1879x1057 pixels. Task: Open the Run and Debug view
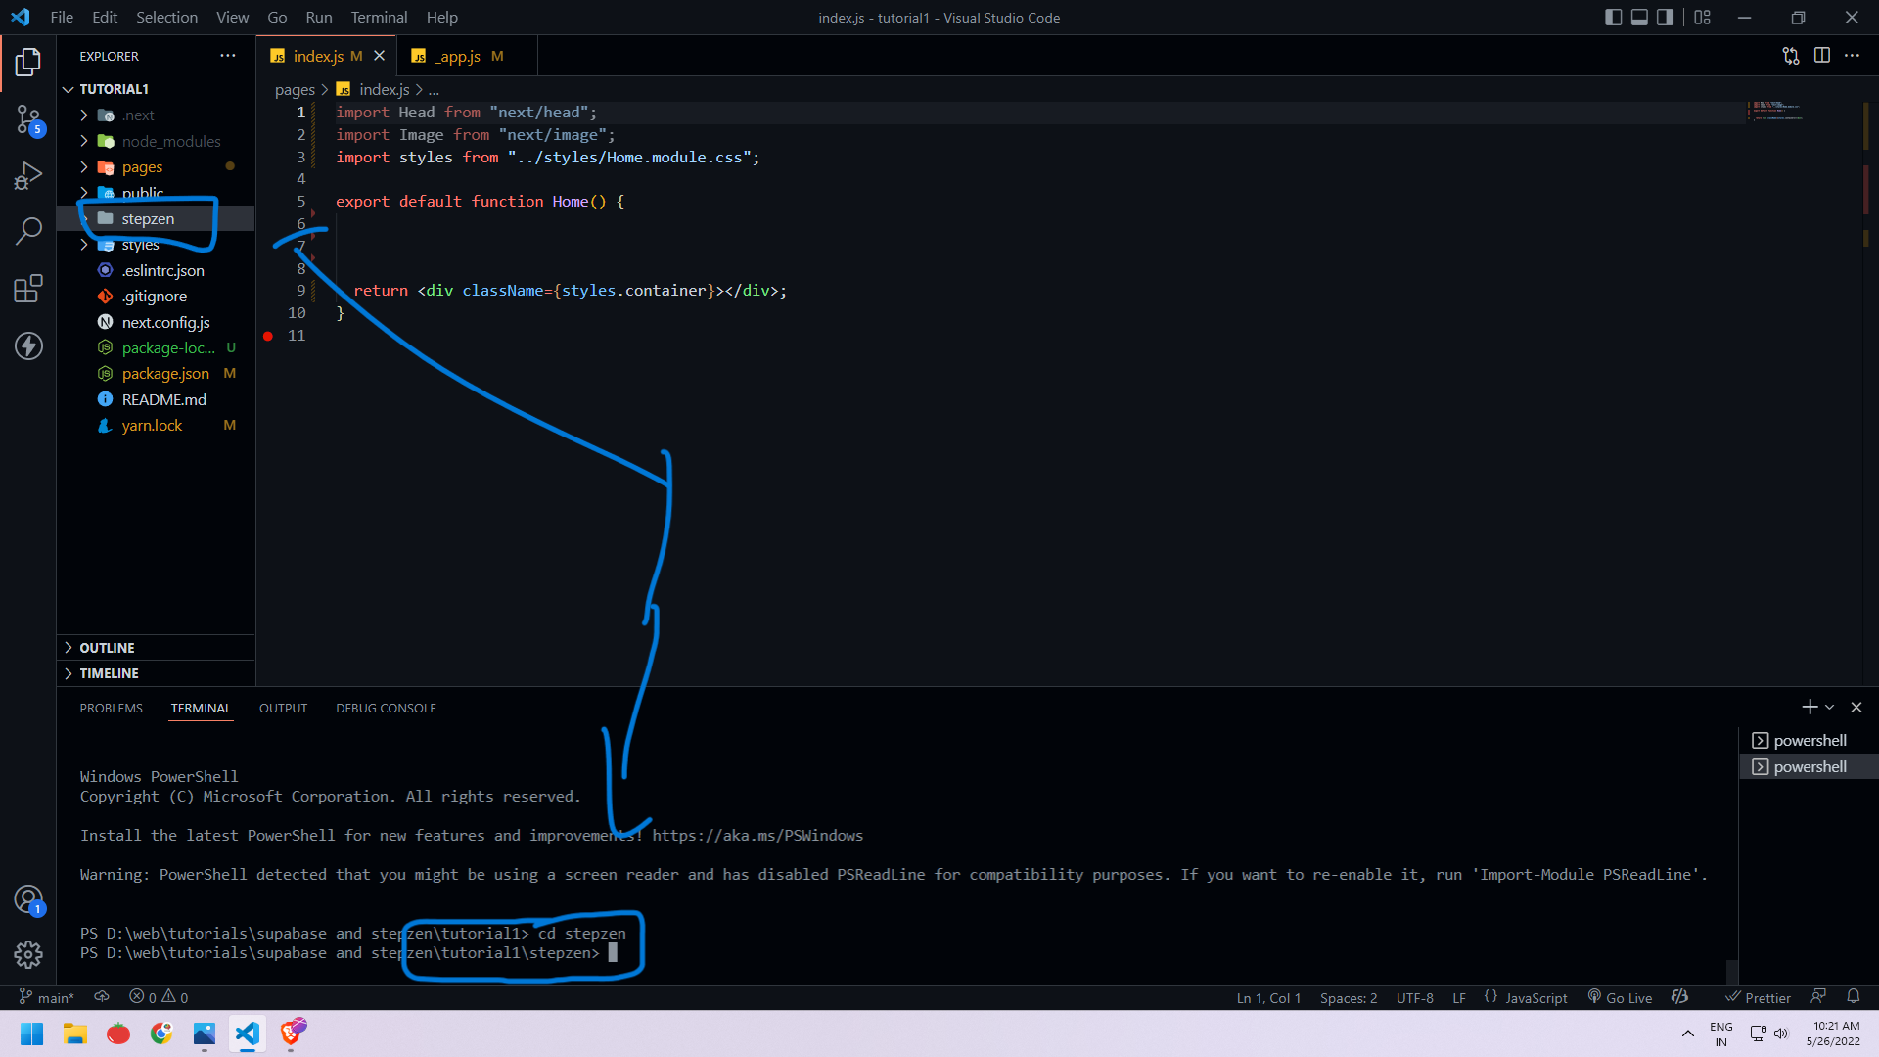pyautogui.click(x=28, y=176)
